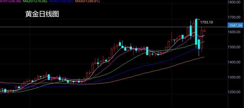Viewport: 244px width, 108px height.
Task: Click the tallest cyan candle near 1703.10
Action: (x=196, y=32)
